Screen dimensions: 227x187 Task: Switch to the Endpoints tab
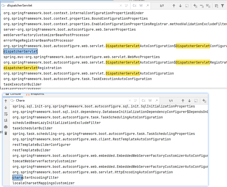(x=35, y=94)
